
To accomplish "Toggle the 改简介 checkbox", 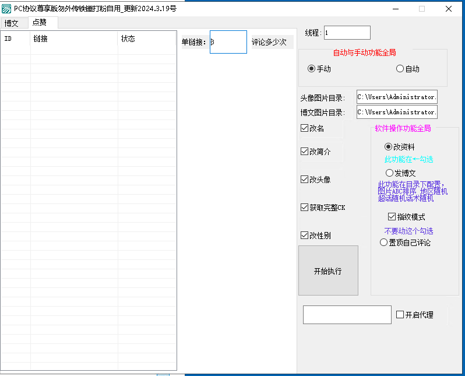I will [x=305, y=152].
